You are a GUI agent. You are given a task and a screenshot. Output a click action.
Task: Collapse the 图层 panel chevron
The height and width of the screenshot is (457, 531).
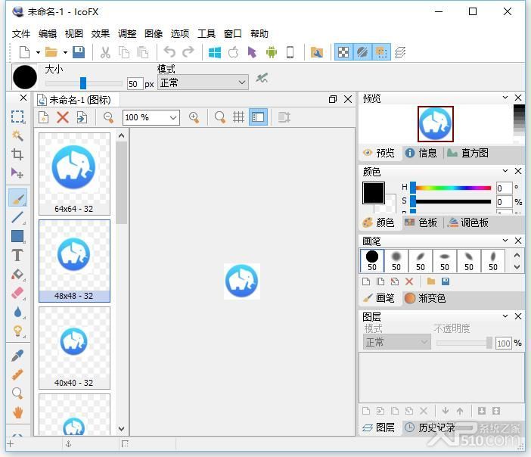click(505, 316)
